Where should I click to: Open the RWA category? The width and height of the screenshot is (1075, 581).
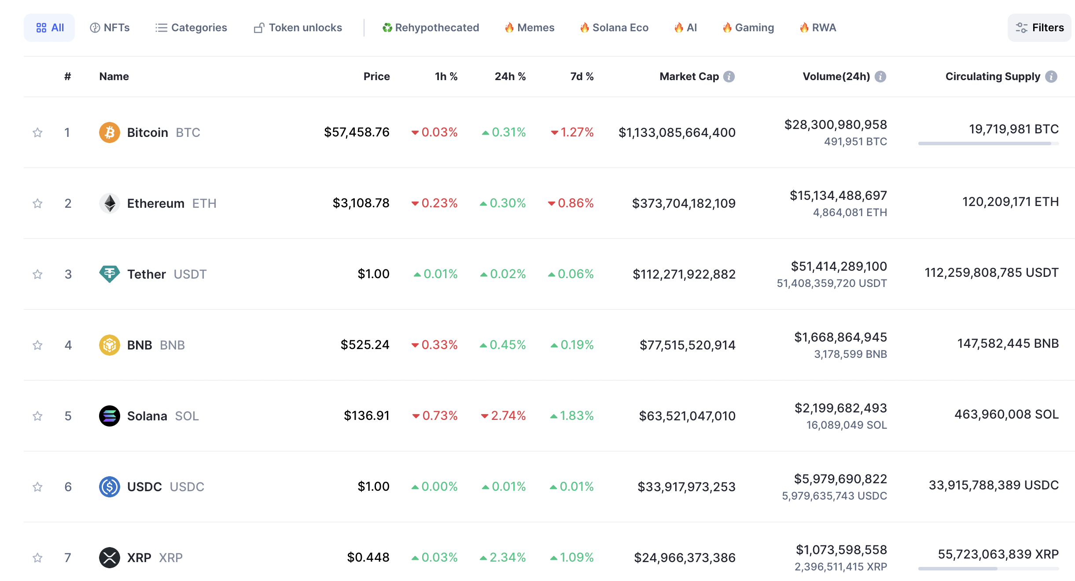818,28
